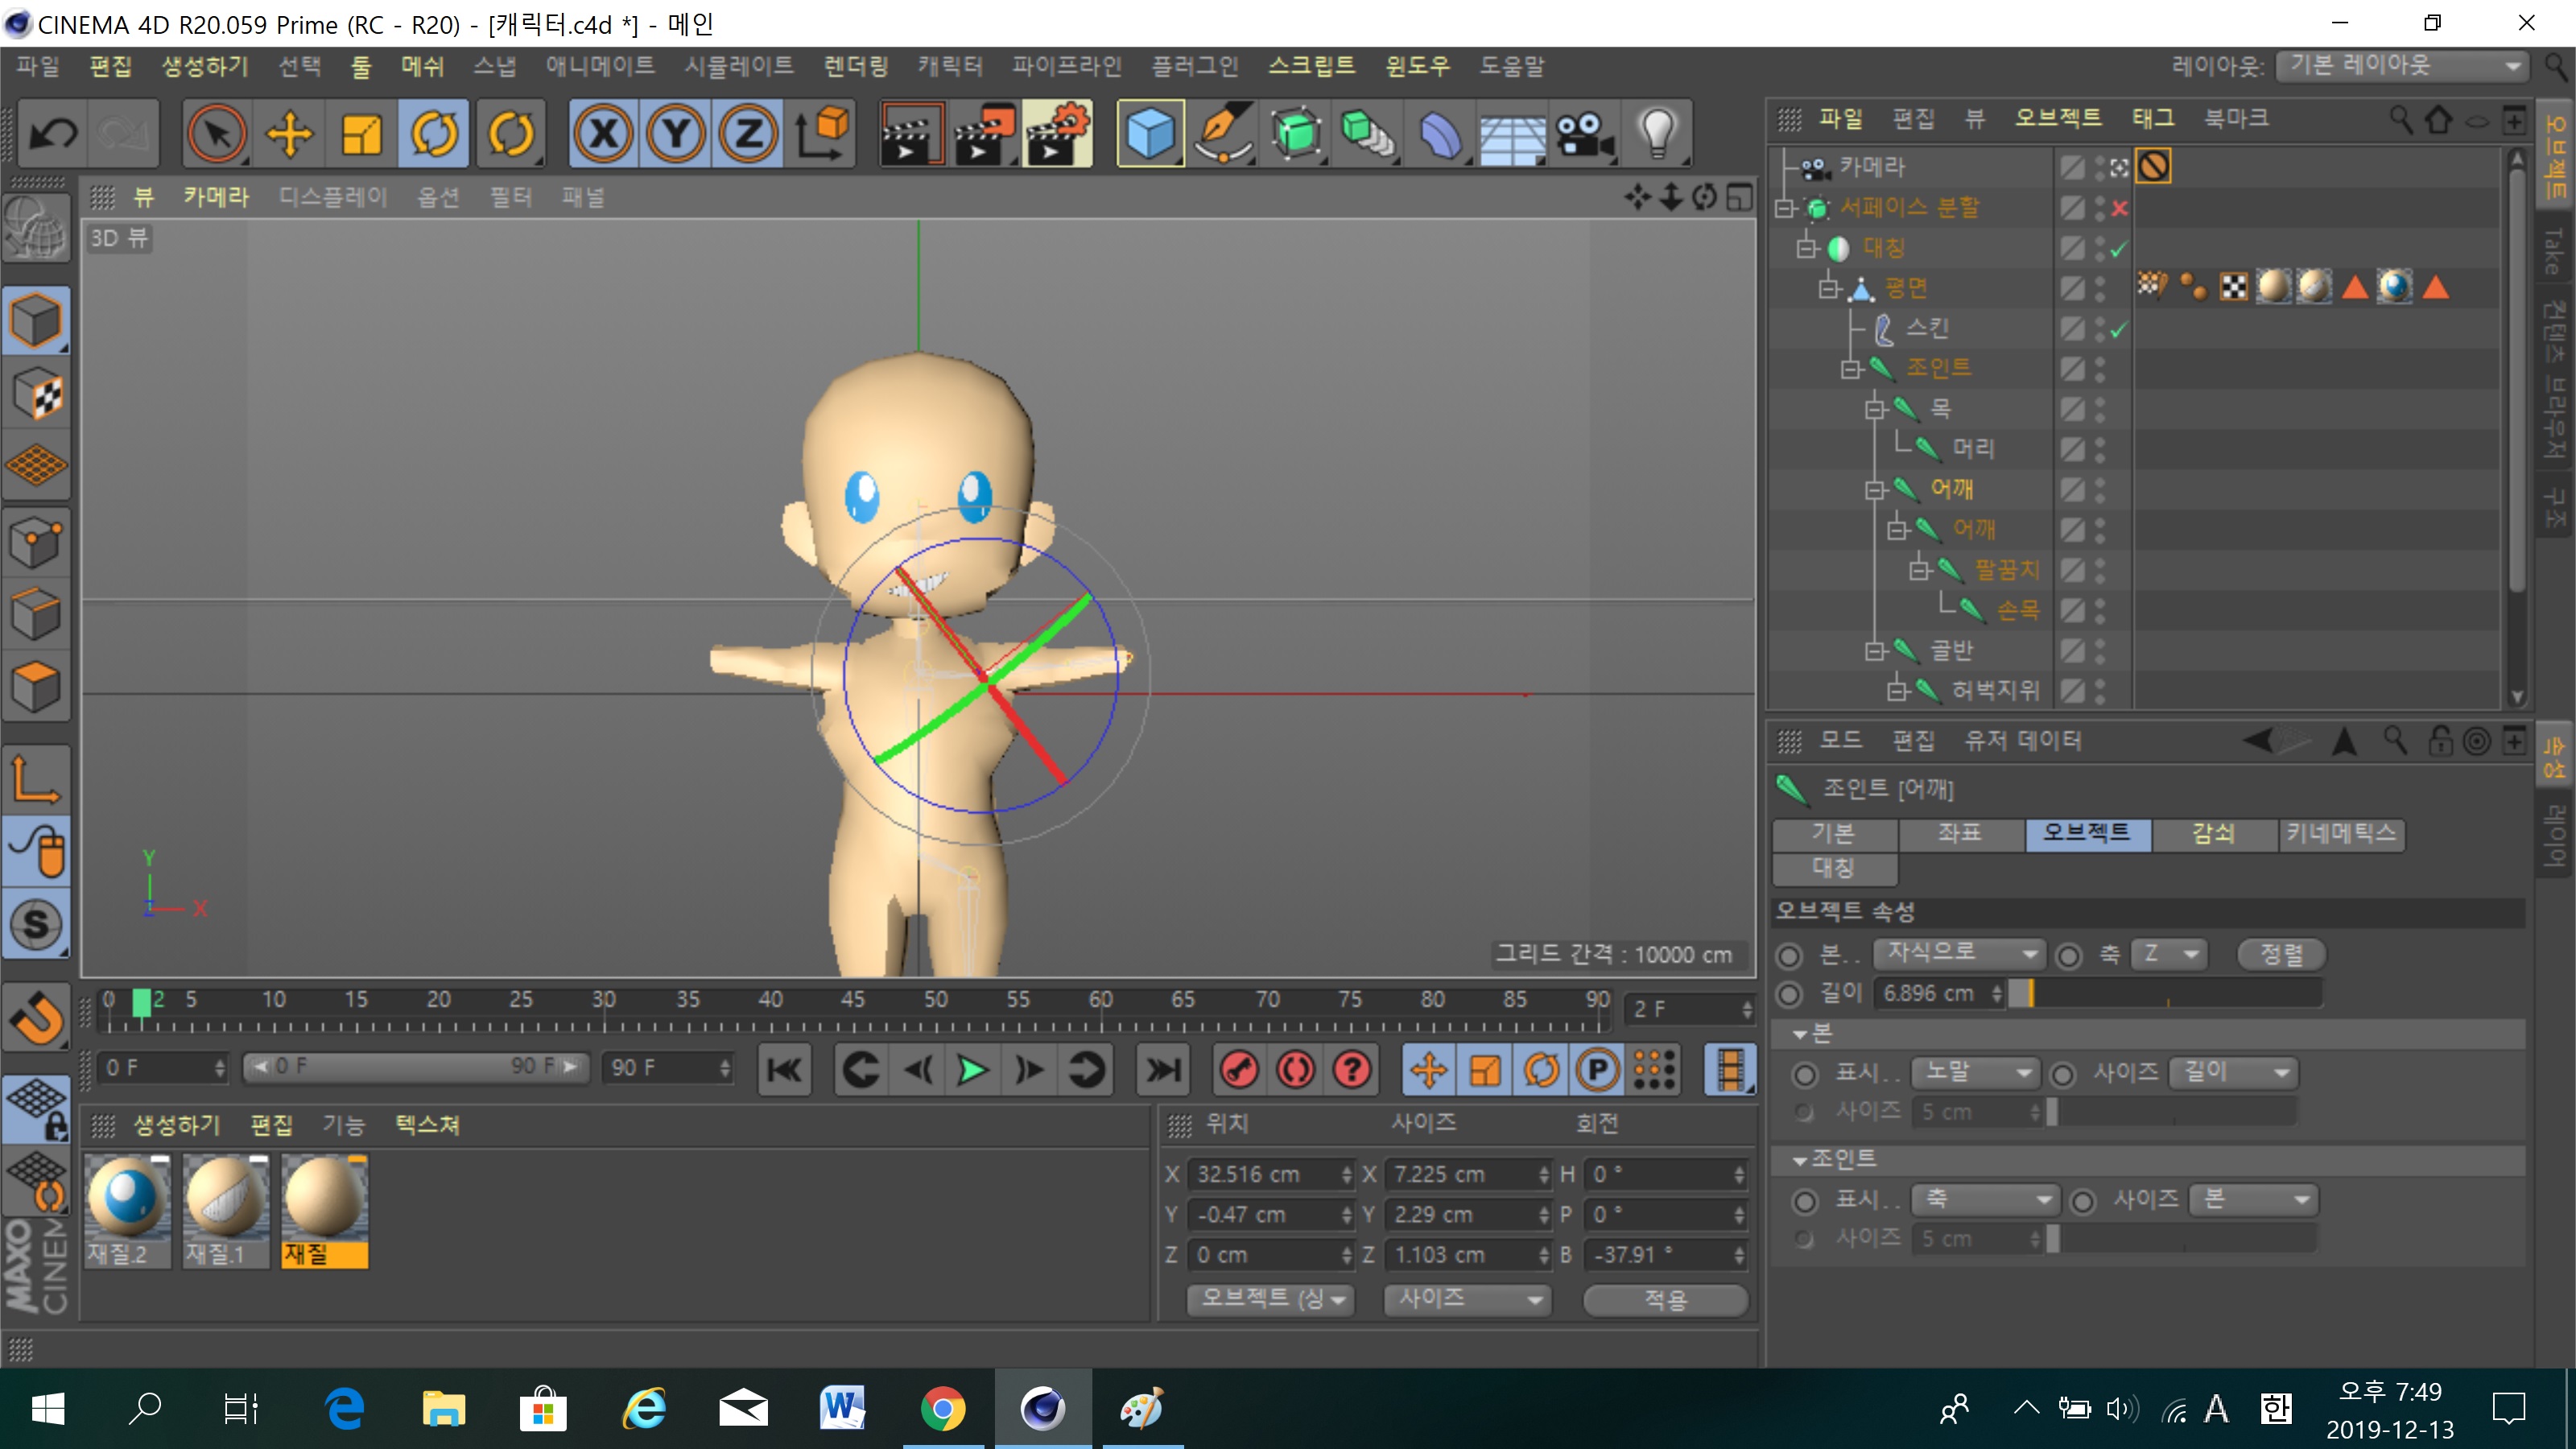Select the 재질.1 material thumbnail
This screenshot has width=2576, height=1449.
coord(226,1211)
